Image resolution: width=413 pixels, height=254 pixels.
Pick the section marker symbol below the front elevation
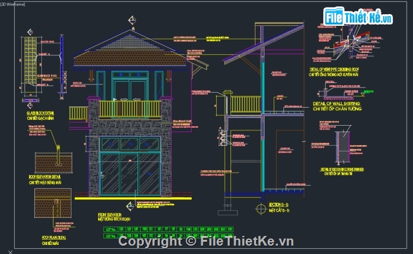130,206
